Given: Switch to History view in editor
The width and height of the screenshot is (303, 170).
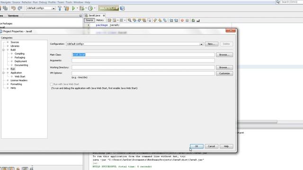Looking at the screenshot, I should (100, 20).
